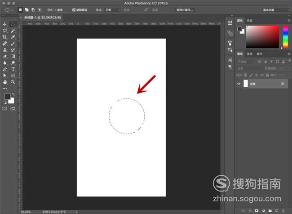Open the edit toolbar three-dots menu

[x=4, y=89]
